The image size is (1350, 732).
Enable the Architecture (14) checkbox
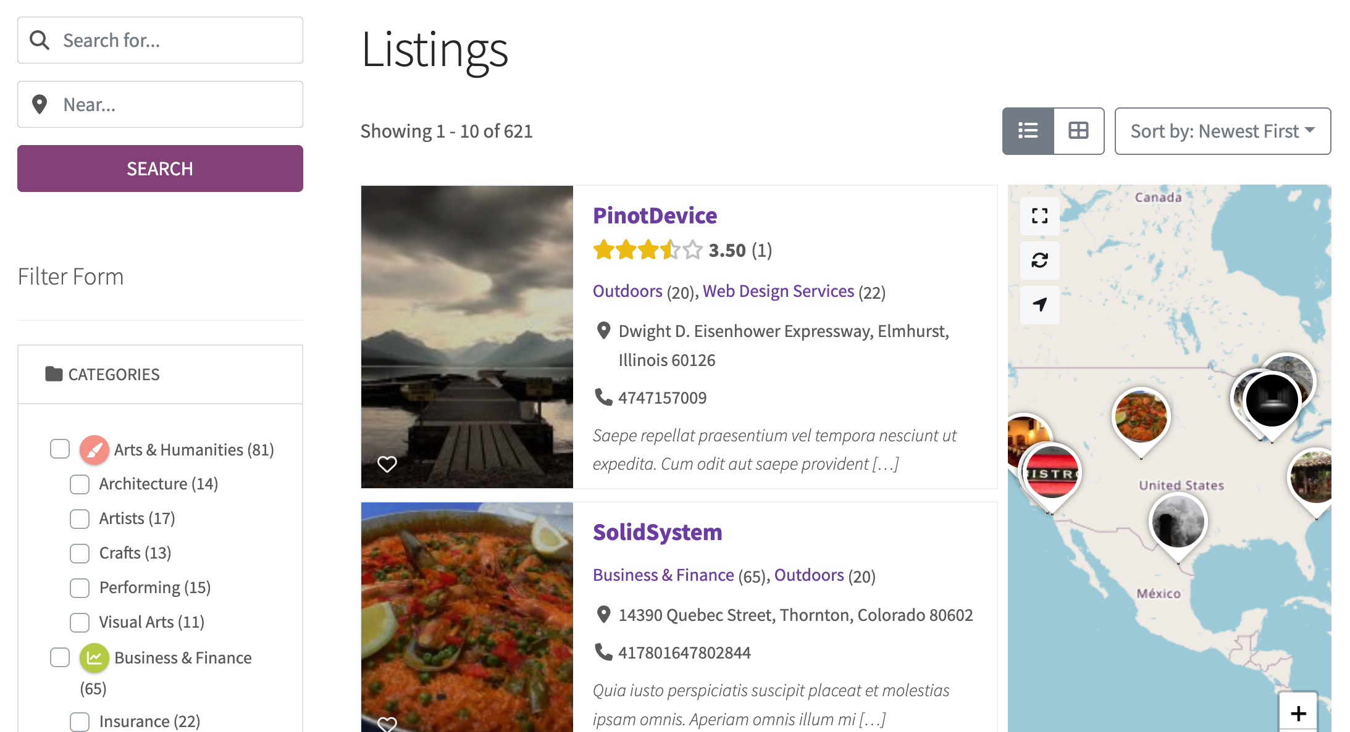[x=80, y=484]
